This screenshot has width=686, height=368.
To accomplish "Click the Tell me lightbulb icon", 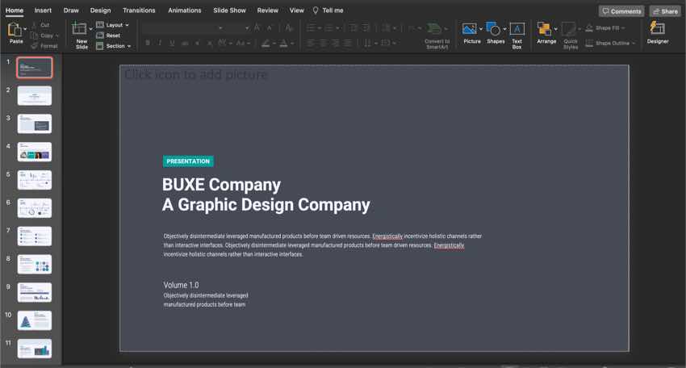I will coord(316,10).
